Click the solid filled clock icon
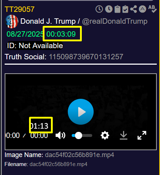 point(109,9)
